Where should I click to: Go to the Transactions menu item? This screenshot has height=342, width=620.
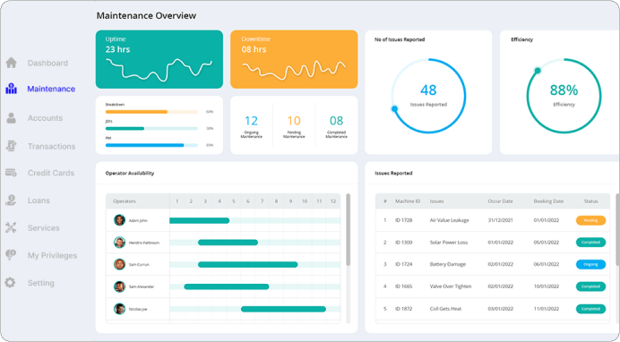pos(51,147)
